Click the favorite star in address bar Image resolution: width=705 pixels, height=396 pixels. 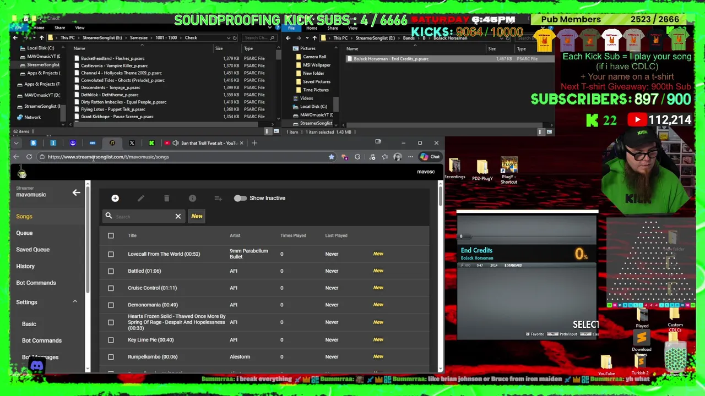(331, 157)
